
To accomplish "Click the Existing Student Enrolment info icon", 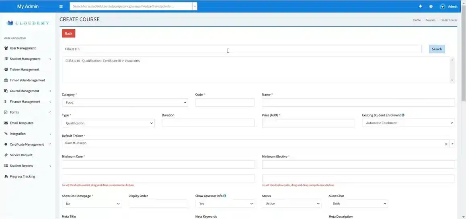I will pos(403,115).
